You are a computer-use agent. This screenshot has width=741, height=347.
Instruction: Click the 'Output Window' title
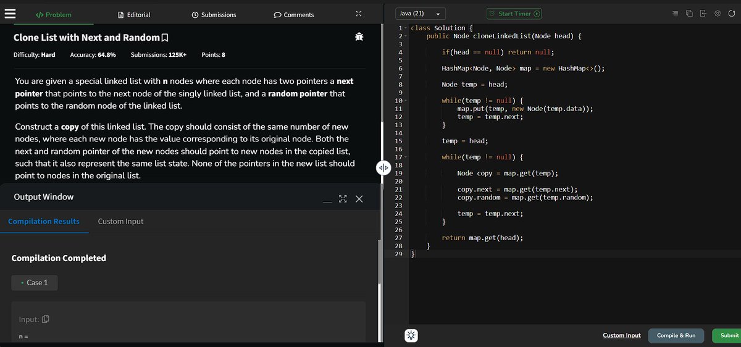43,197
